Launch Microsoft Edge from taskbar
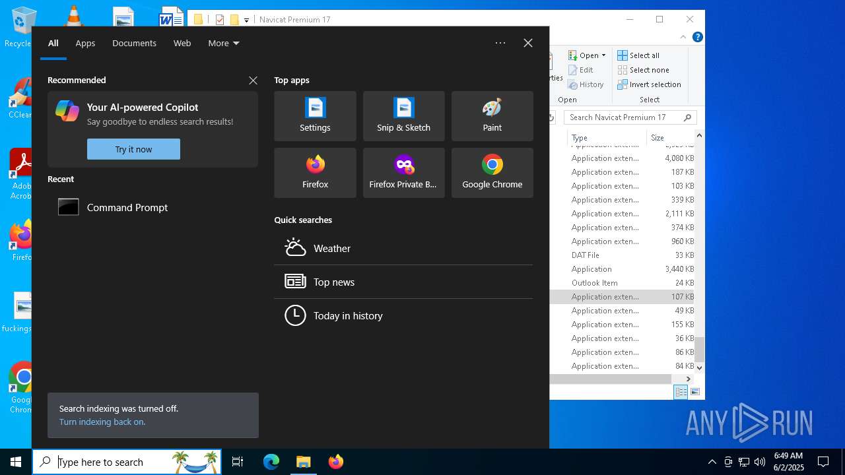This screenshot has height=475, width=845. click(x=271, y=462)
